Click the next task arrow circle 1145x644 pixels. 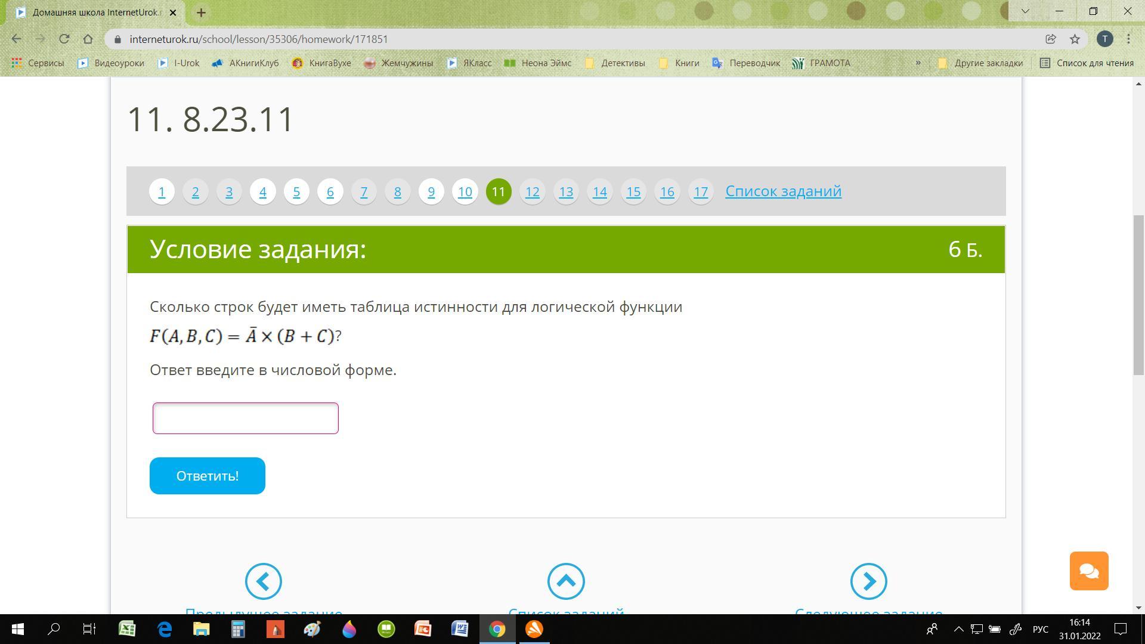[868, 581]
